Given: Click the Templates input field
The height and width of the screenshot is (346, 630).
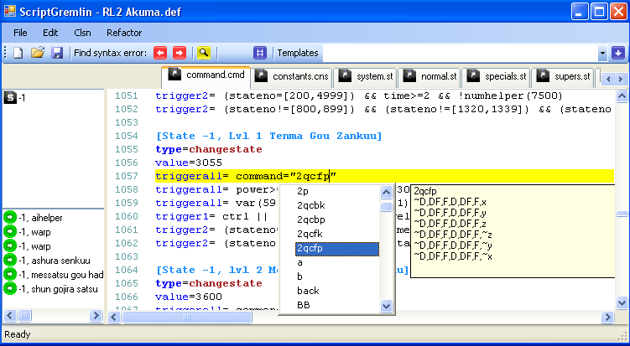Looking at the screenshot, I should (x=460, y=53).
